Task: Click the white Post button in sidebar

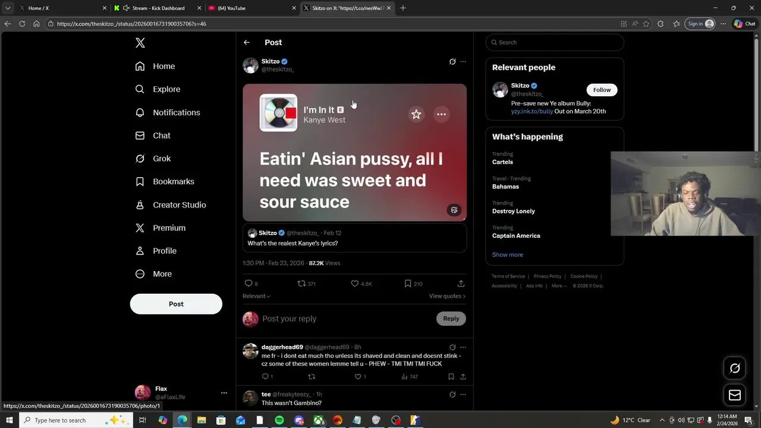Action: click(176, 304)
